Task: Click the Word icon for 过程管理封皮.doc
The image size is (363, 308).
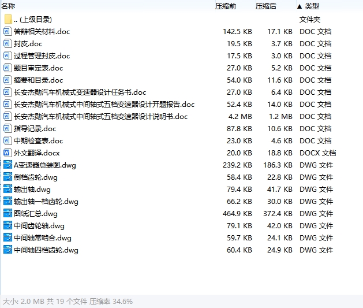Action: (x=8, y=55)
